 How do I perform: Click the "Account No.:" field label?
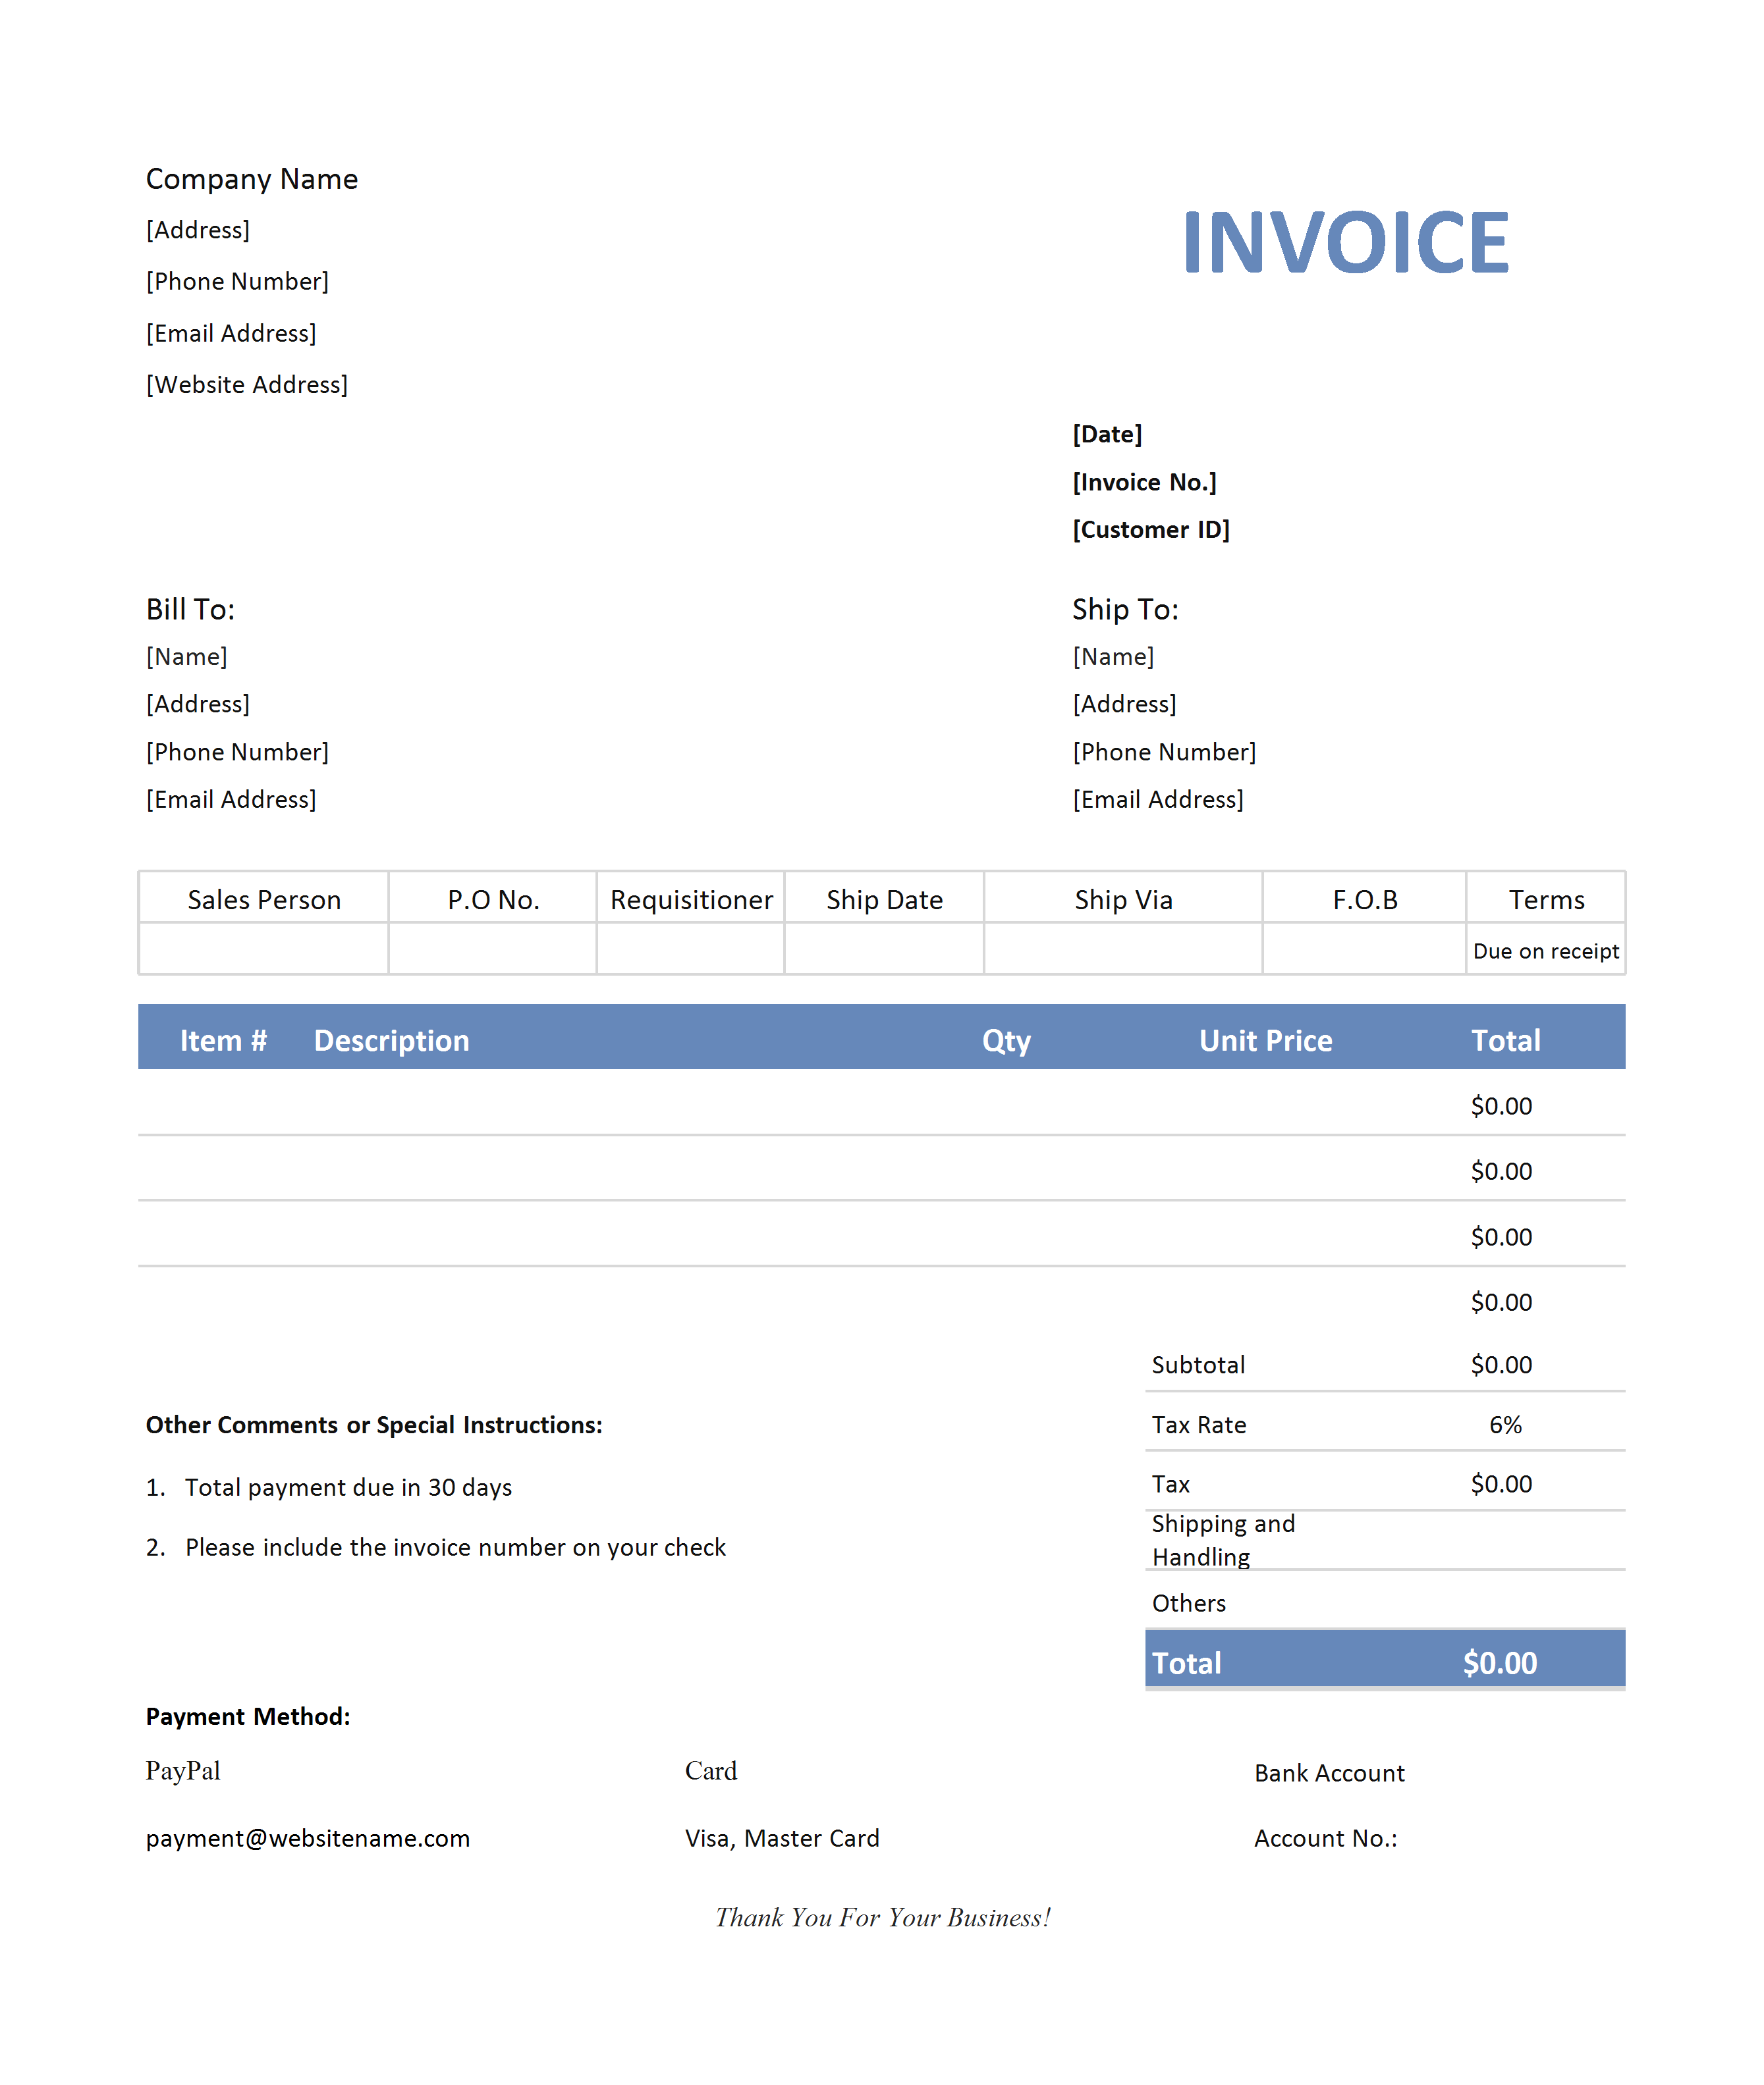pos(1325,1839)
